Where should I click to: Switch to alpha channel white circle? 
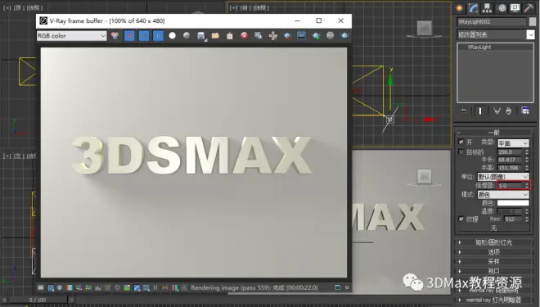pyautogui.click(x=172, y=35)
